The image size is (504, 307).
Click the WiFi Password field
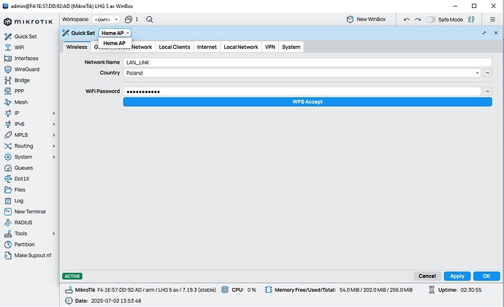pos(302,91)
